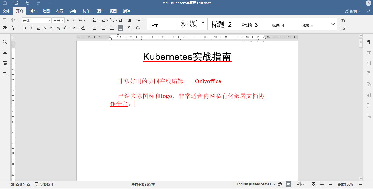Open the Replace (A to B) tool
373x189 pixels.
(x=343, y=20)
